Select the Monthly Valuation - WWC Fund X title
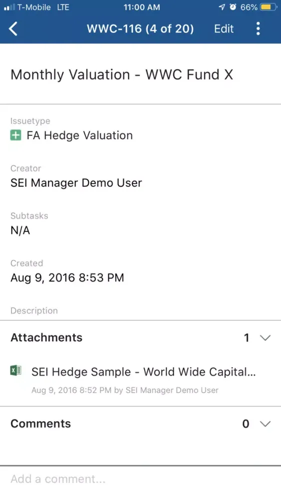281x499 pixels. [x=122, y=75]
